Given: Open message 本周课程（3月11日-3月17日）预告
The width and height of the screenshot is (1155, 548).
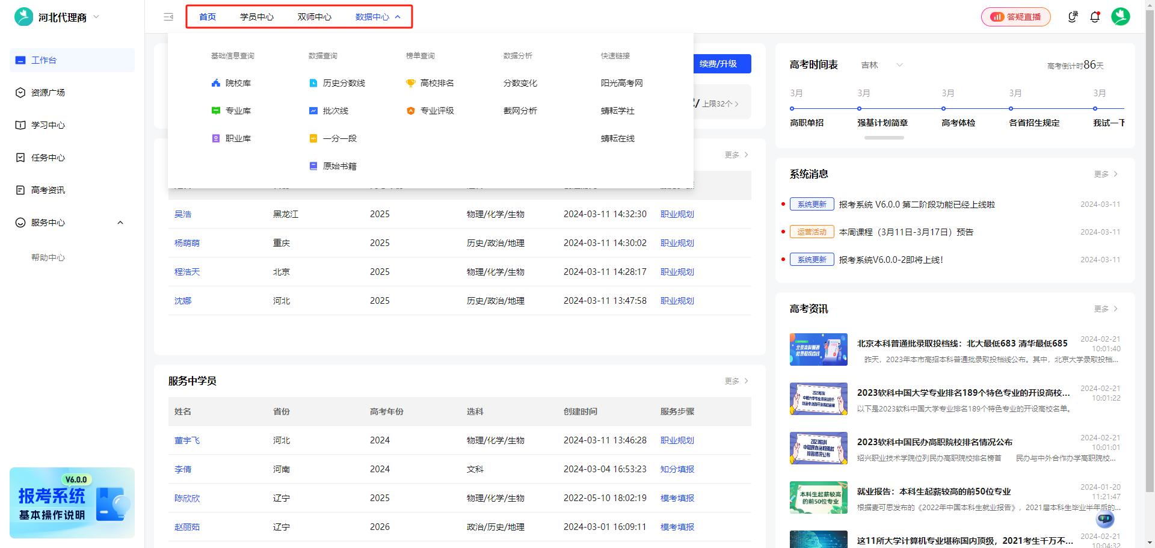Looking at the screenshot, I should pyautogui.click(x=906, y=232).
